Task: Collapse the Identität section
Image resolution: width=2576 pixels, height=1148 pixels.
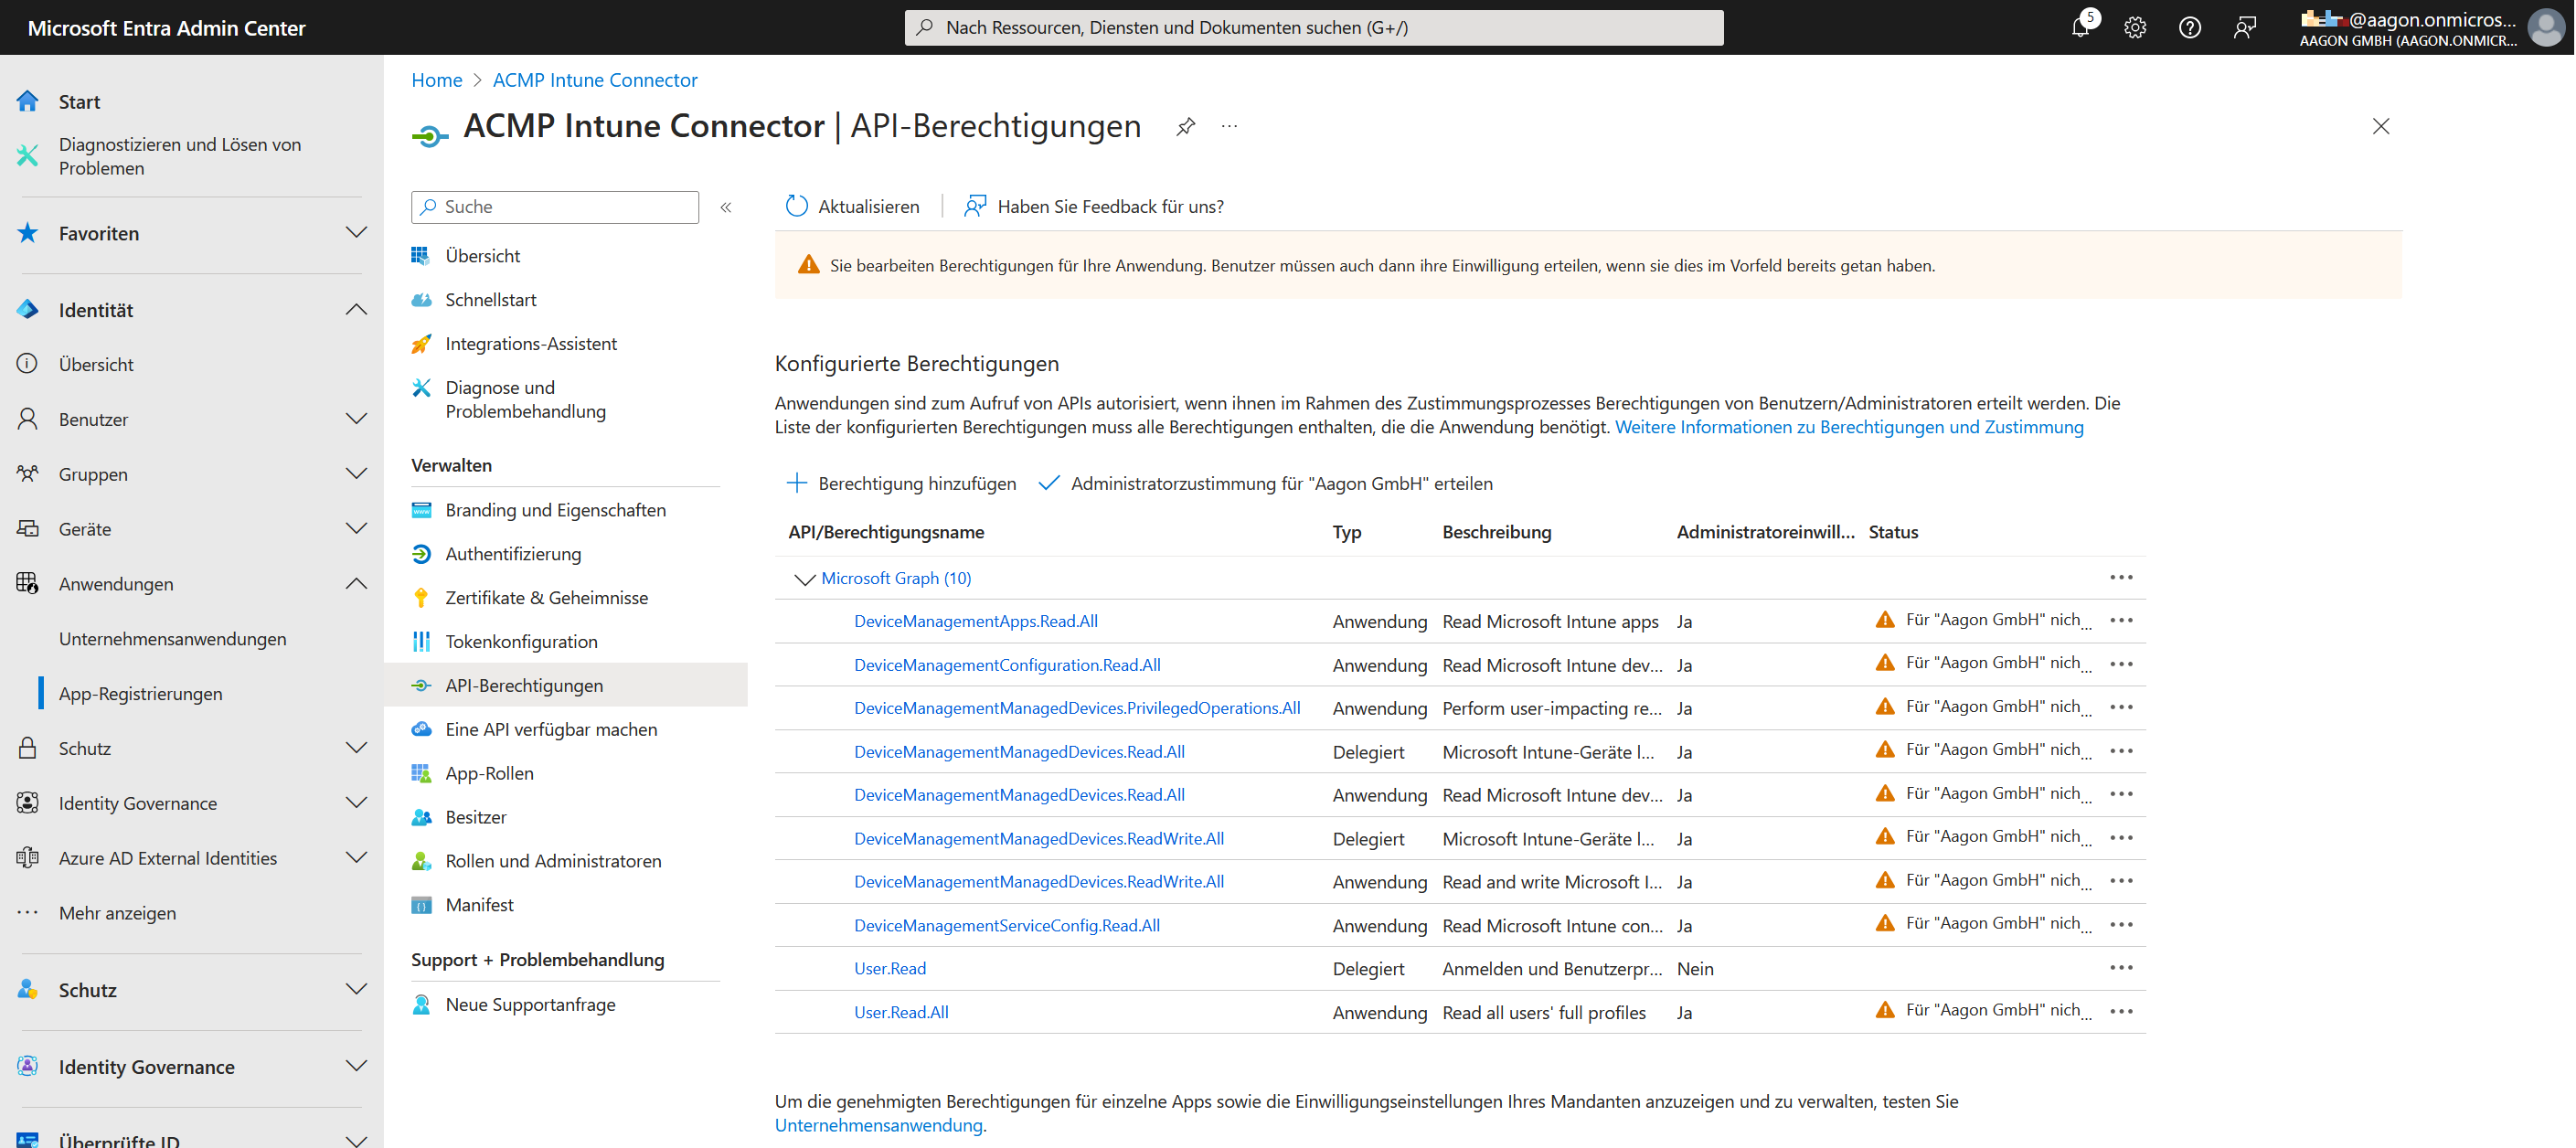Action: point(357,309)
